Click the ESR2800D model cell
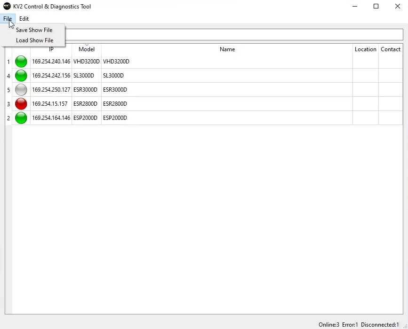The image size is (408, 329). point(87,104)
